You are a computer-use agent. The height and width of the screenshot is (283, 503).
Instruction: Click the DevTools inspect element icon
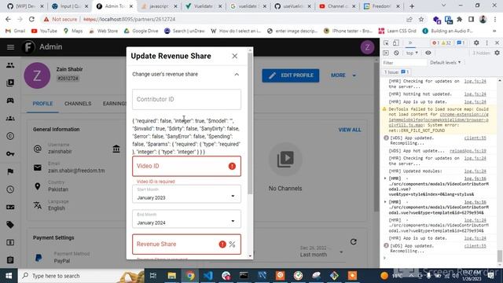coord(386,42)
